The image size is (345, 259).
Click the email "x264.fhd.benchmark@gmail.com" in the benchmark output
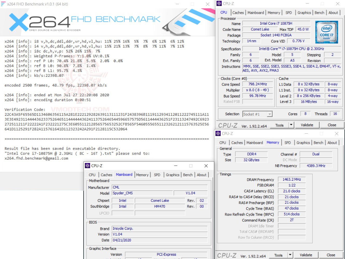coord(36,158)
